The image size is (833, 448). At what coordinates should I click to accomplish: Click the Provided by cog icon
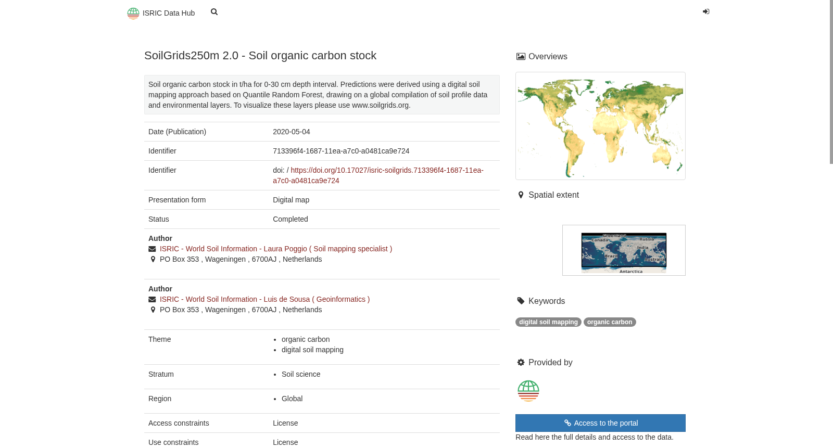[x=521, y=362]
